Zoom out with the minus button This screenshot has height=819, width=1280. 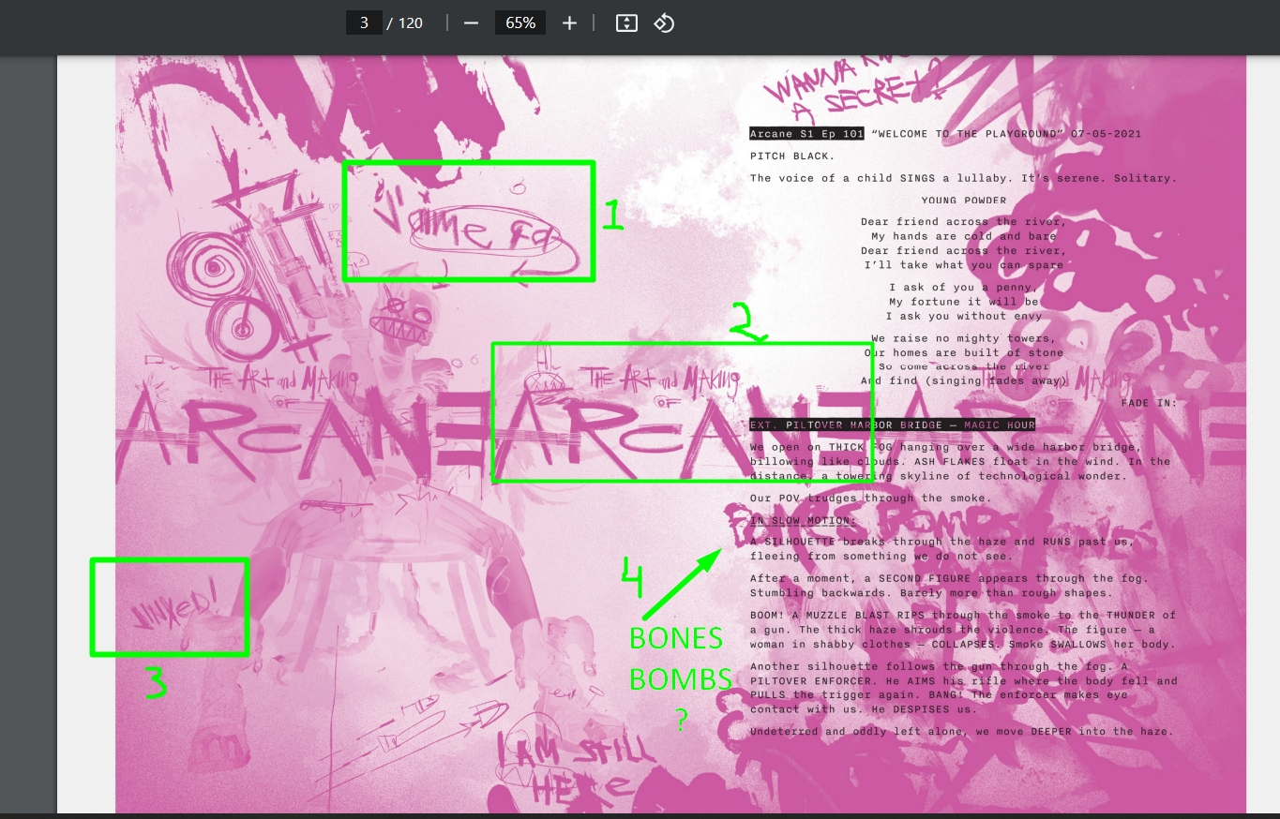click(471, 22)
